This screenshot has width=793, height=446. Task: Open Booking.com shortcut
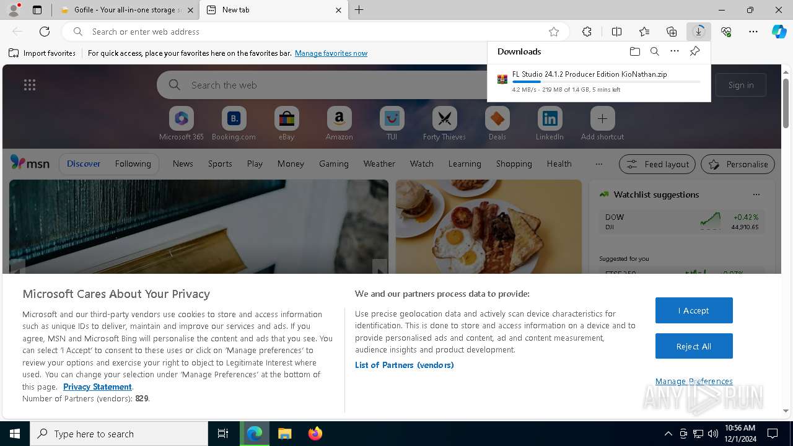coord(234,123)
